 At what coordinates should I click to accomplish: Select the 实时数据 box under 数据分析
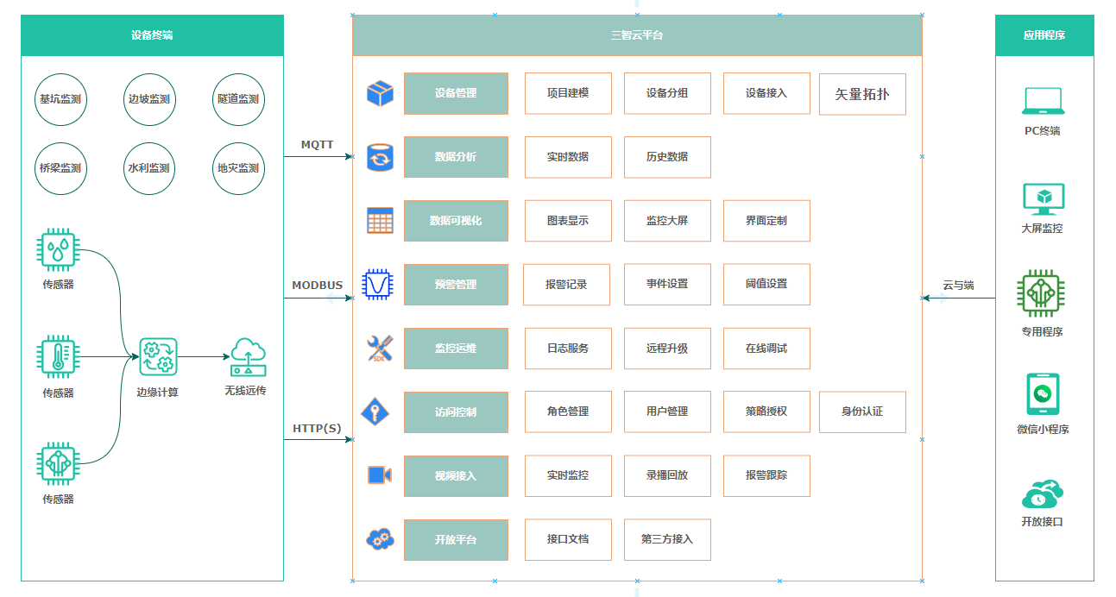(x=568, y=157)
